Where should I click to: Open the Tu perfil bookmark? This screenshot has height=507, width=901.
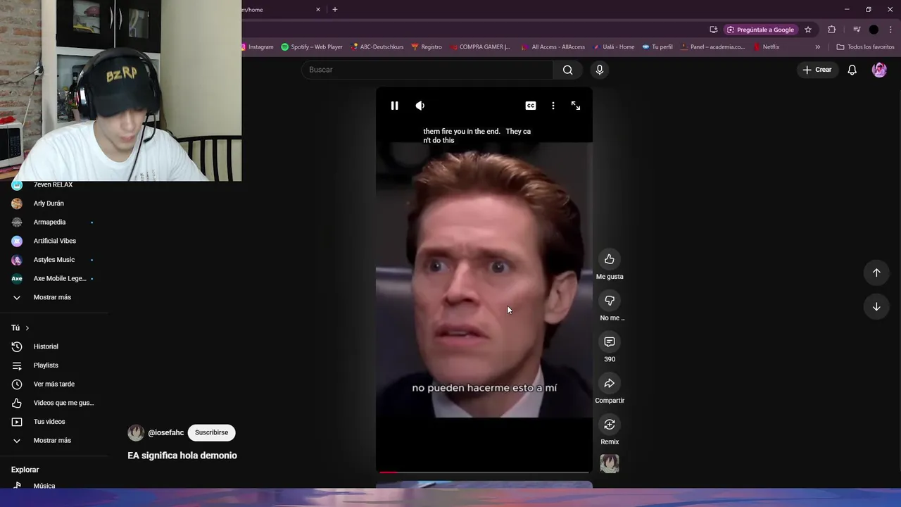657,47
